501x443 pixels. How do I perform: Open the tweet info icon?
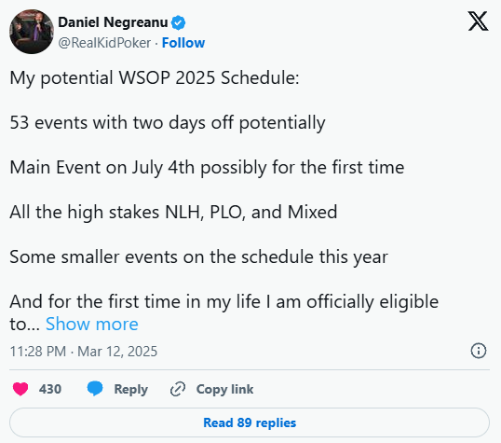[479, 351]
